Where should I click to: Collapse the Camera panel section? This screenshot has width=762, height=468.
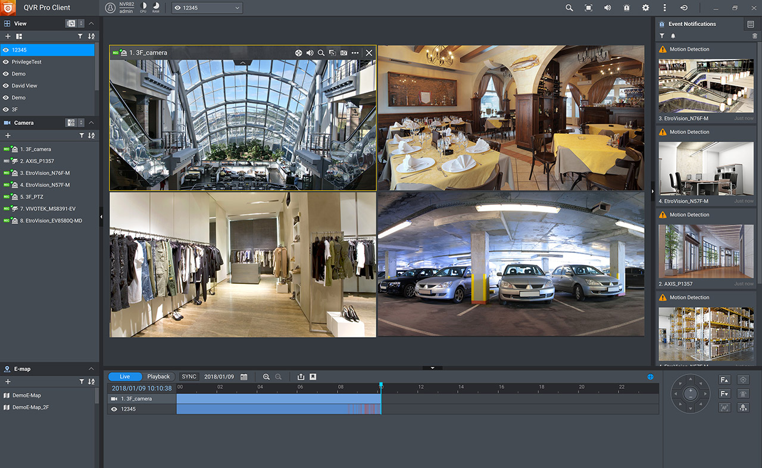point(91,123)
